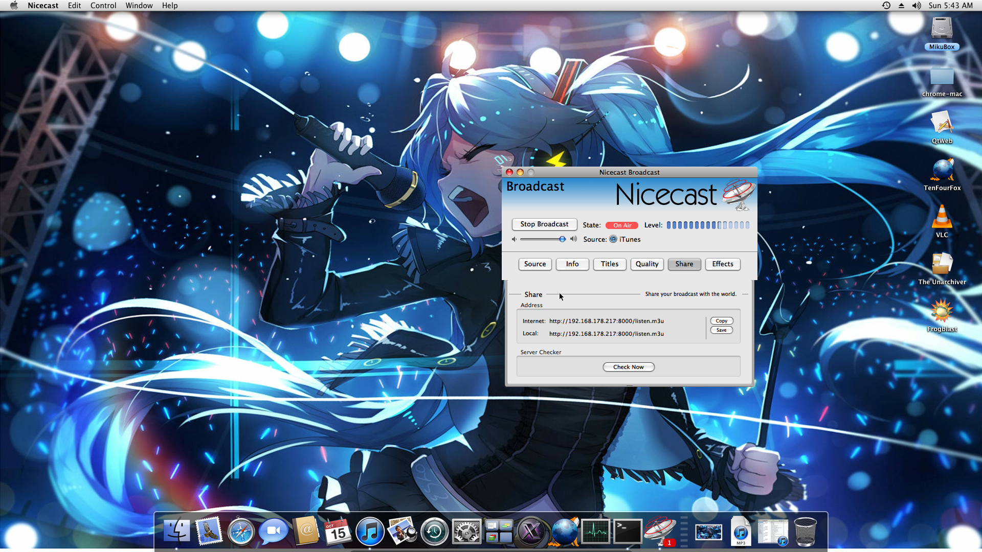
Task: Open Address Book from the Dock
Action: (306, 532)
